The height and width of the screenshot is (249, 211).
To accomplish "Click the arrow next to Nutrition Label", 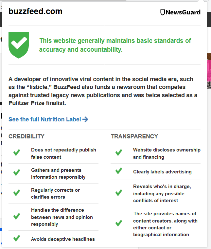I will tap(85, 119).
